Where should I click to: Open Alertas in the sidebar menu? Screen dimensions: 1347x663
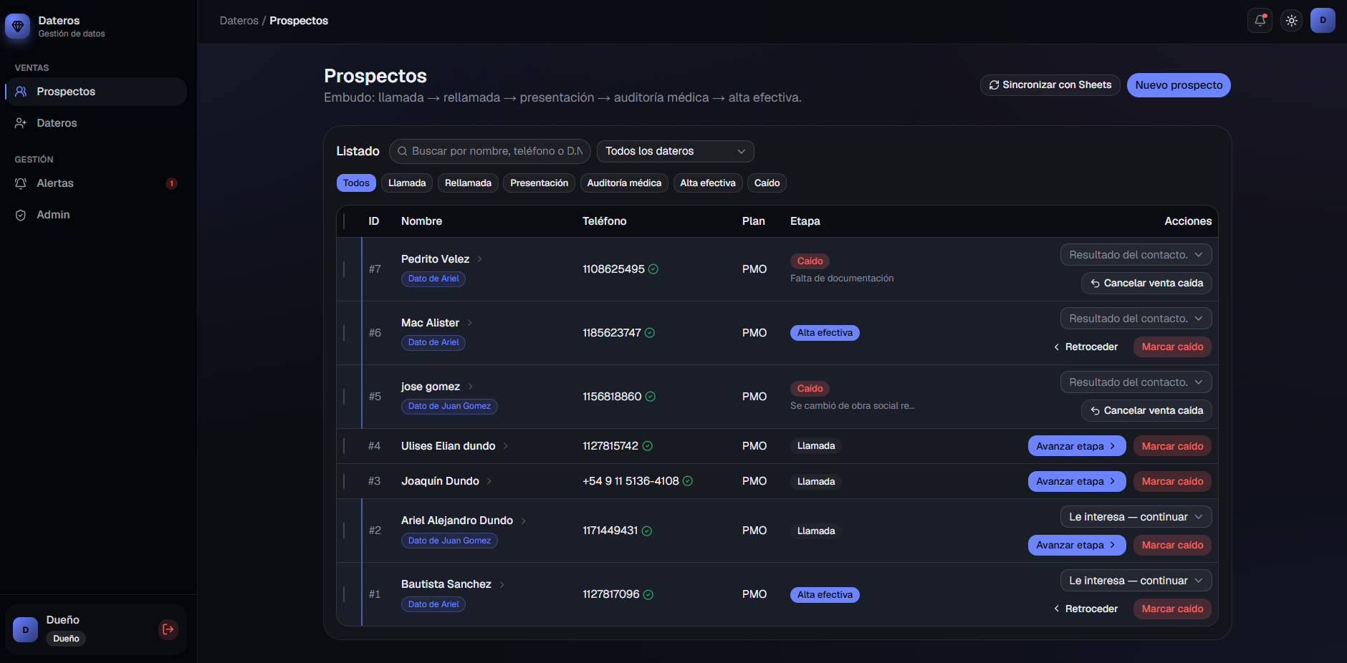96,183
